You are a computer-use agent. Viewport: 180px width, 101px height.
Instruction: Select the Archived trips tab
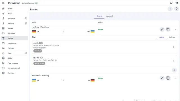point(172,37)
